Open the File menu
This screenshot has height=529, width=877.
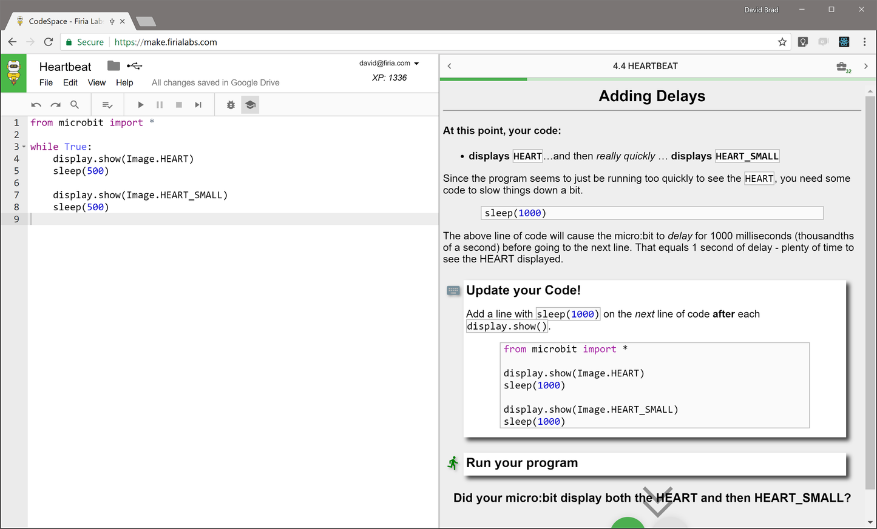click(x=46, y=82)
